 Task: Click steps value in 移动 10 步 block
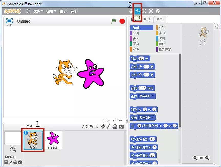pyautogui.click(x=141, y=58)
